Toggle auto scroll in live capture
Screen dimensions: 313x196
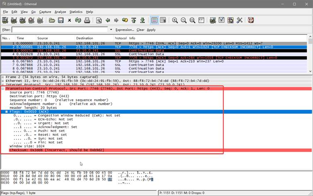coord(163,20)
